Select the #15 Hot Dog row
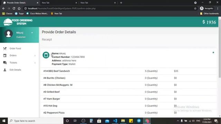221x124 pixels. pos(128,106)
